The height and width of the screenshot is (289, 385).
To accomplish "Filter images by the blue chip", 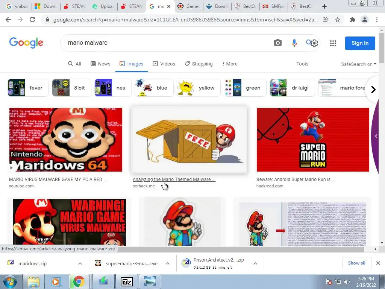I will 154,88.
